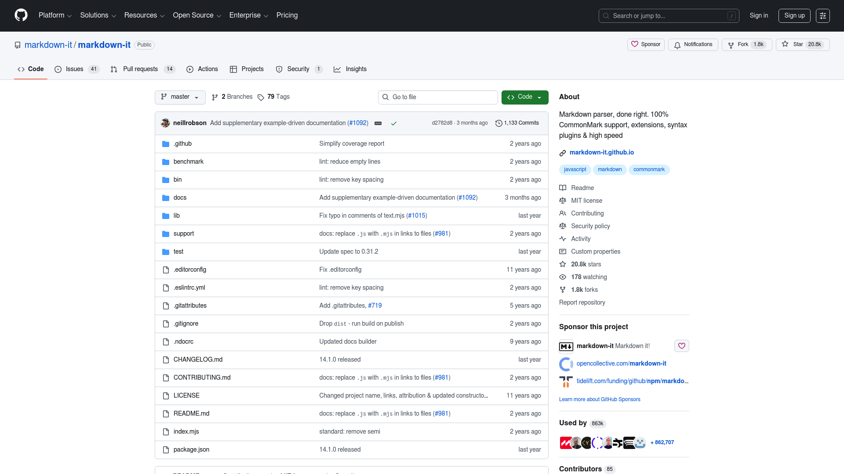Click the .github folder icon
844x474 pixels.
pos(166,144)
